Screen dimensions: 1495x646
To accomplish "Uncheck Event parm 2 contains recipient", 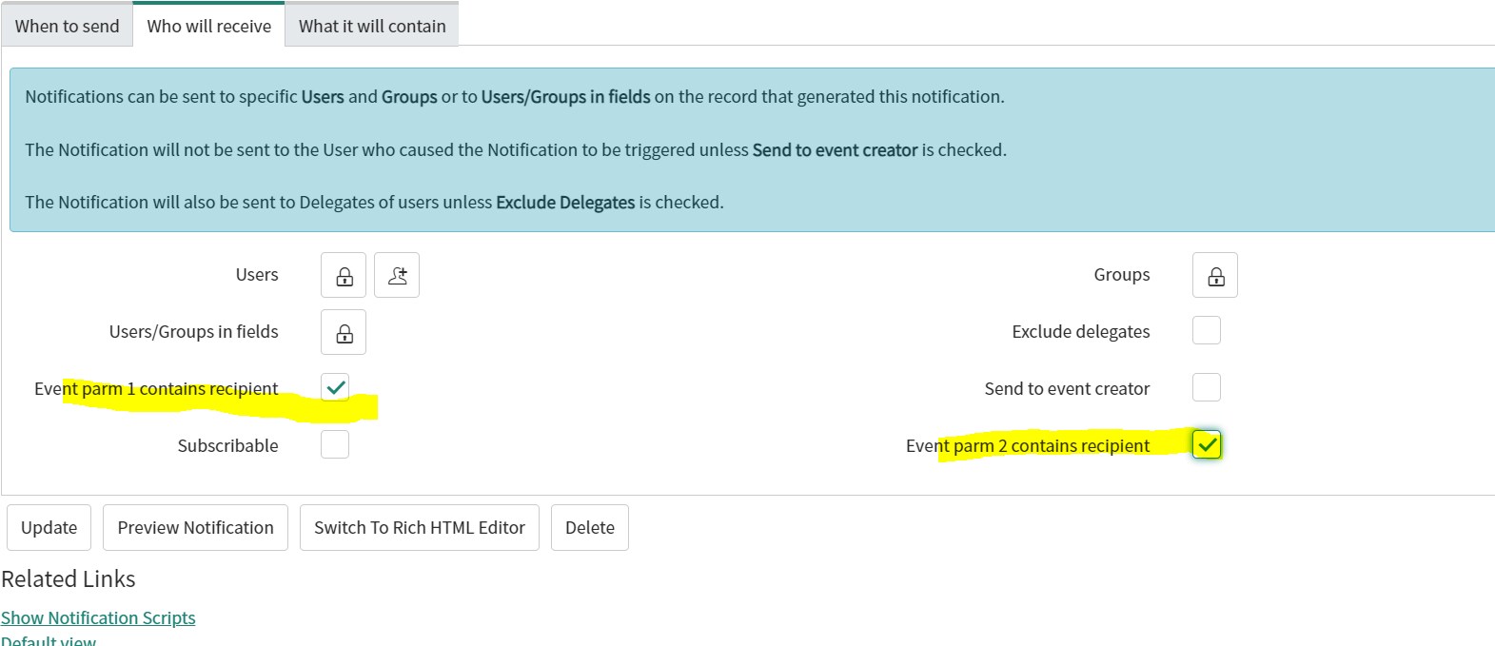I will point(1207,444).
